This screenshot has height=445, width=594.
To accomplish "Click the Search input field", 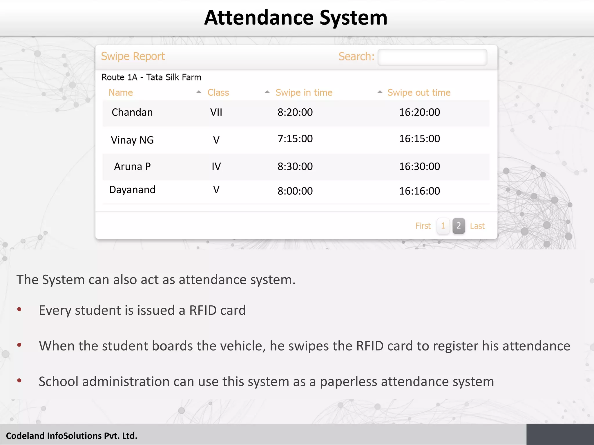I will pos(432,57).
